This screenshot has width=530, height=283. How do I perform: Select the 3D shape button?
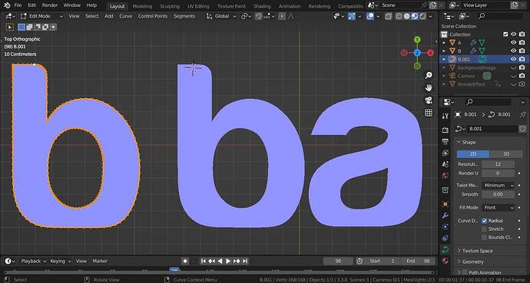506,154
